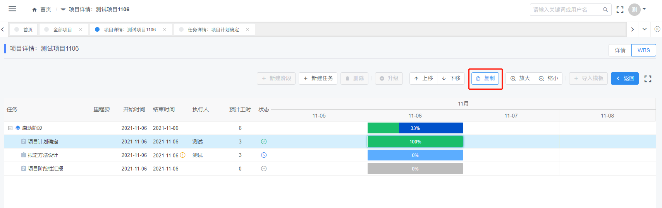Close all tabs using the circled X icon

point(657,29)
